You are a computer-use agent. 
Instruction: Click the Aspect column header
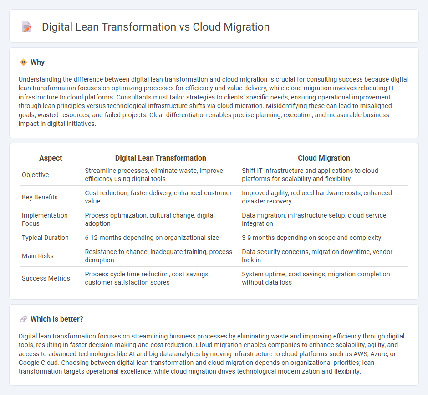click(x=51, y=158)
